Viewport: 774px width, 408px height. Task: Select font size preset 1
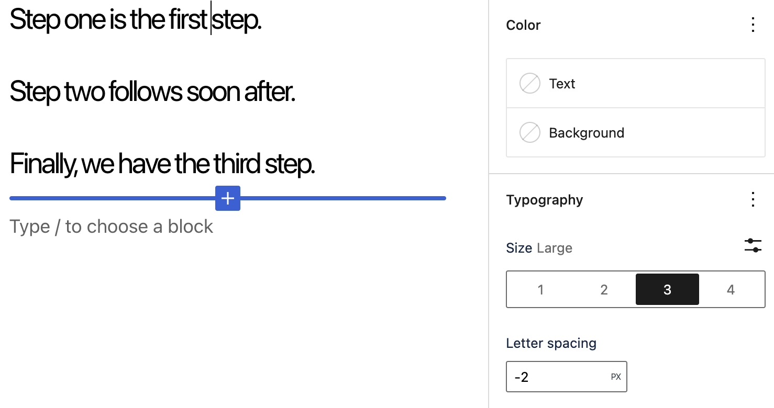pyautogui.click(x=540, y=289)
